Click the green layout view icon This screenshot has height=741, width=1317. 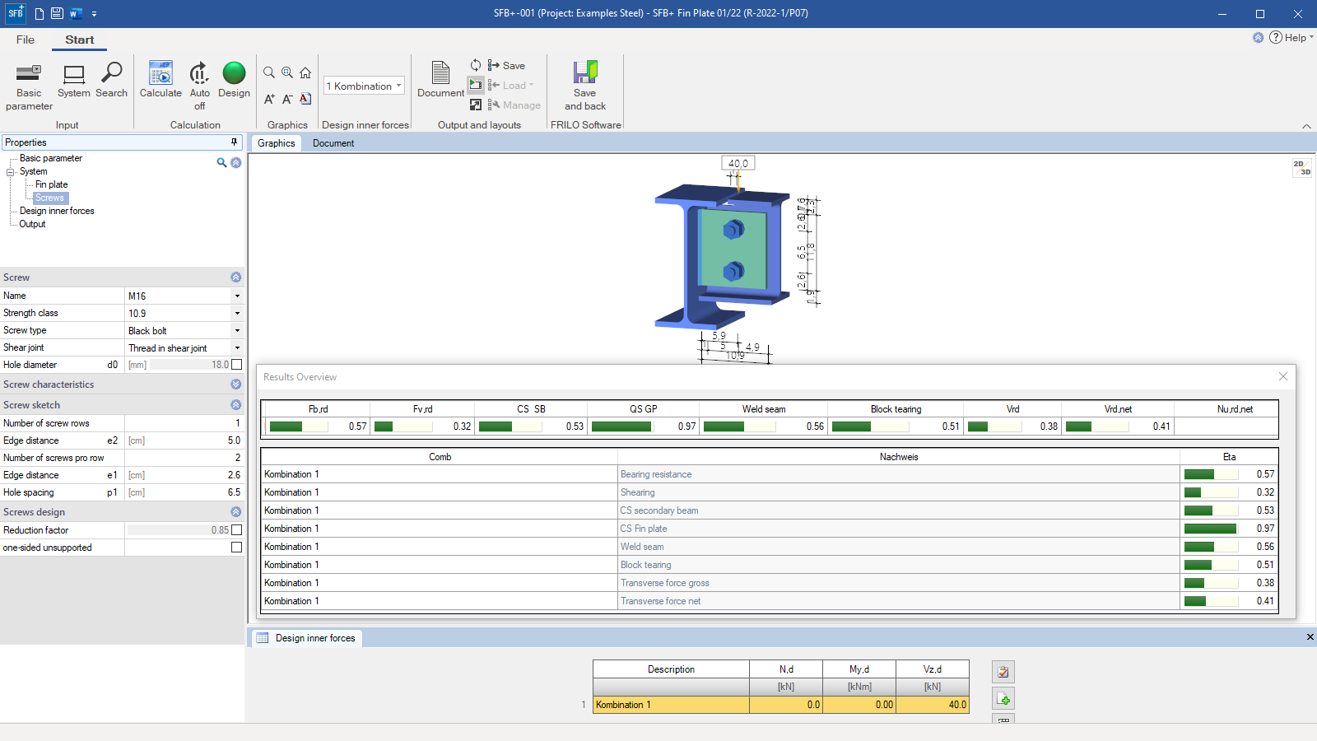[x=476, y=85]
